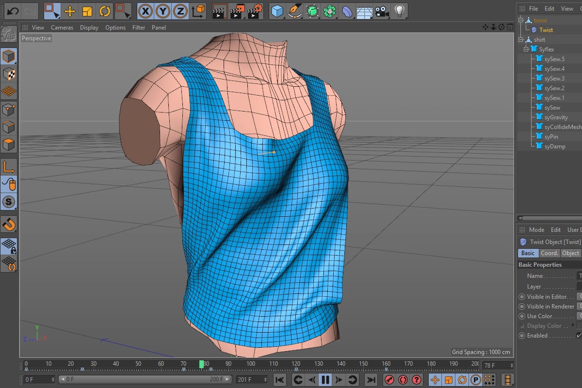Collapse the shirt object tree
582x388 pixels.
(521, 40)
